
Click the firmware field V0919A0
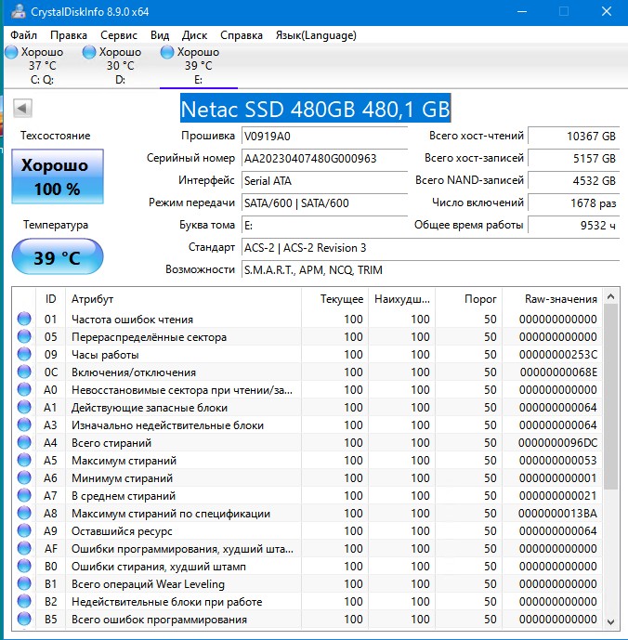click(324, 136)
